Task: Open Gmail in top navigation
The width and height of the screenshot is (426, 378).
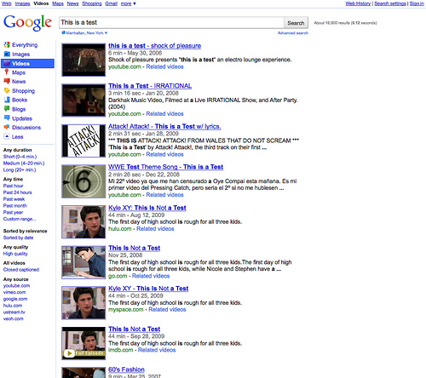Action: 111,3
